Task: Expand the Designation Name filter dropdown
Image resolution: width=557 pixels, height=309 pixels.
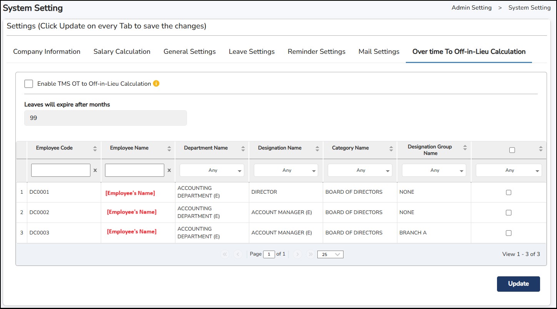Action: pyautogui.click(x=286, y=170)
